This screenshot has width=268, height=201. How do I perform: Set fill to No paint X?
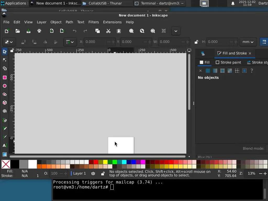click(x=200, y=71)
